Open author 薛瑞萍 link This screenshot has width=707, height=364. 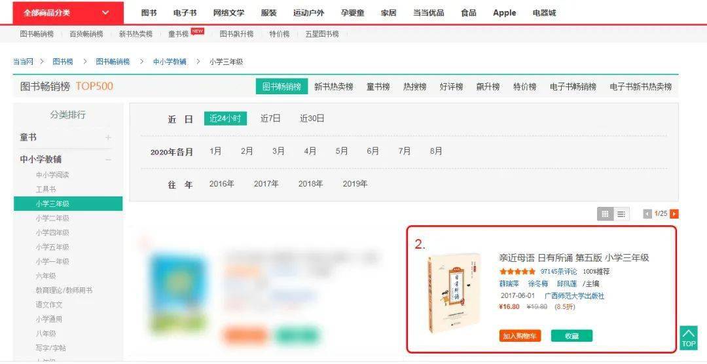coord(509,283)
